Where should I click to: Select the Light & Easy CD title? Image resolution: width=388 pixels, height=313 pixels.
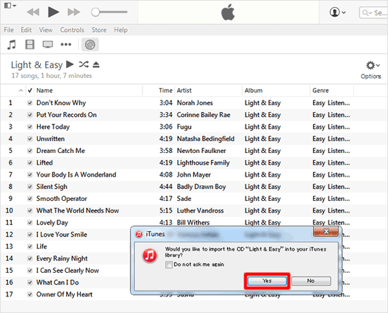[37, 65]
